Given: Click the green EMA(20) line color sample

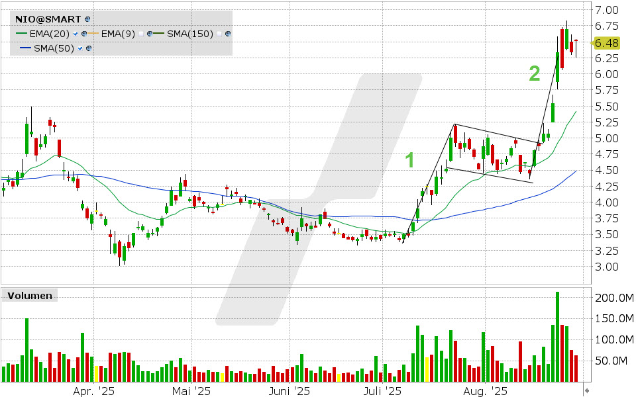Looking at the screenshot, I should tap(21, 33).
